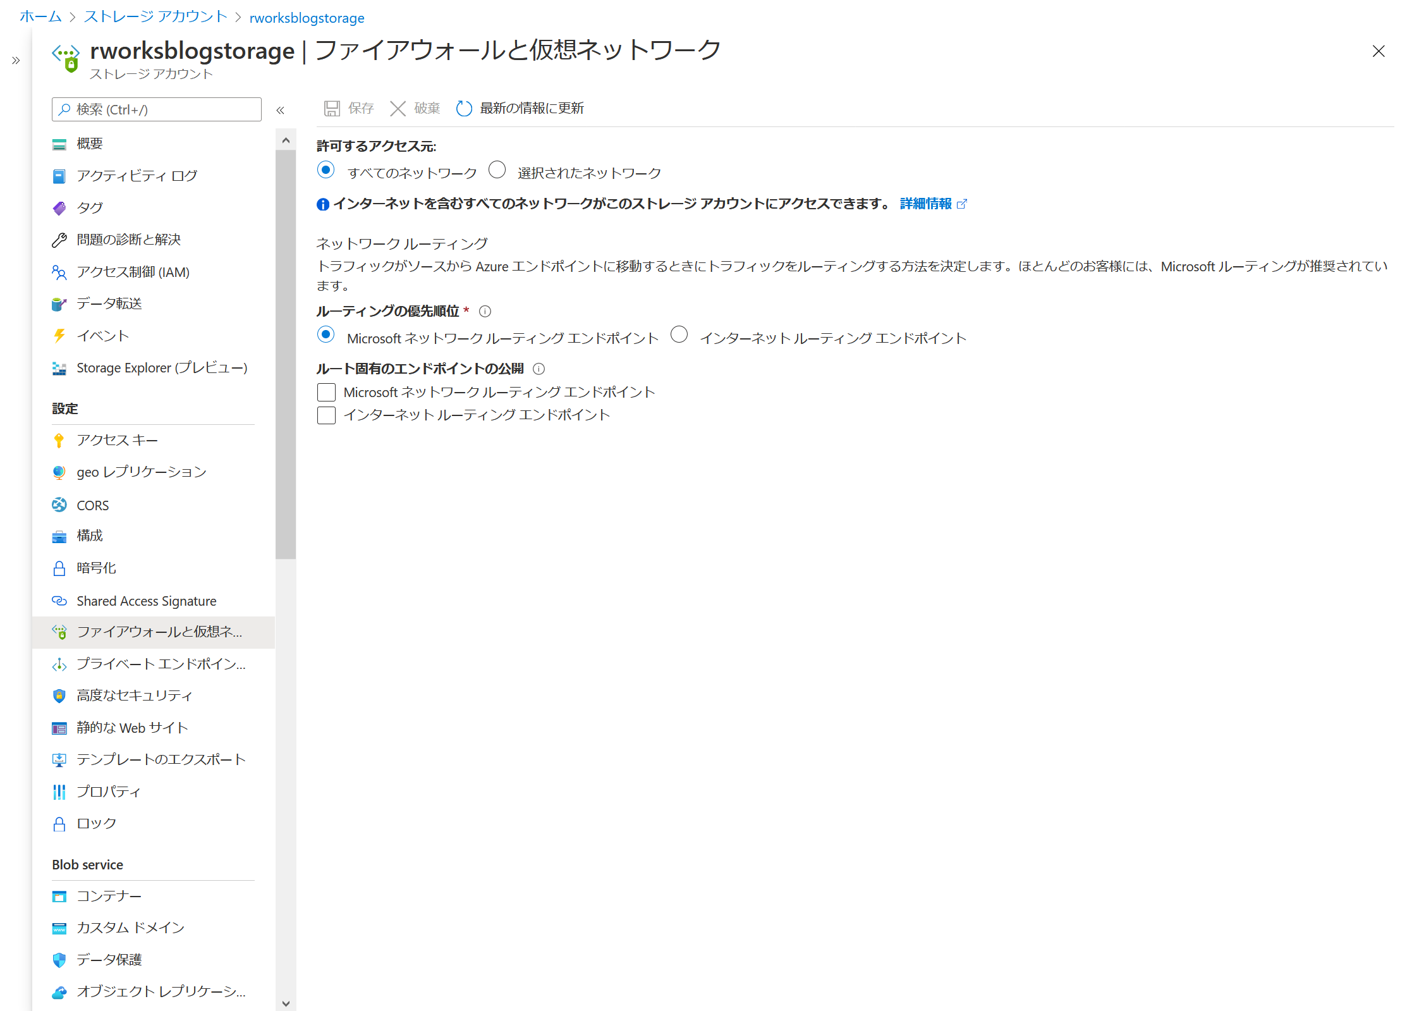This screenshot has height=1011, width=1412.
Task: Click the 静的な Web サイト icon
Action: (x=59, y=728)
